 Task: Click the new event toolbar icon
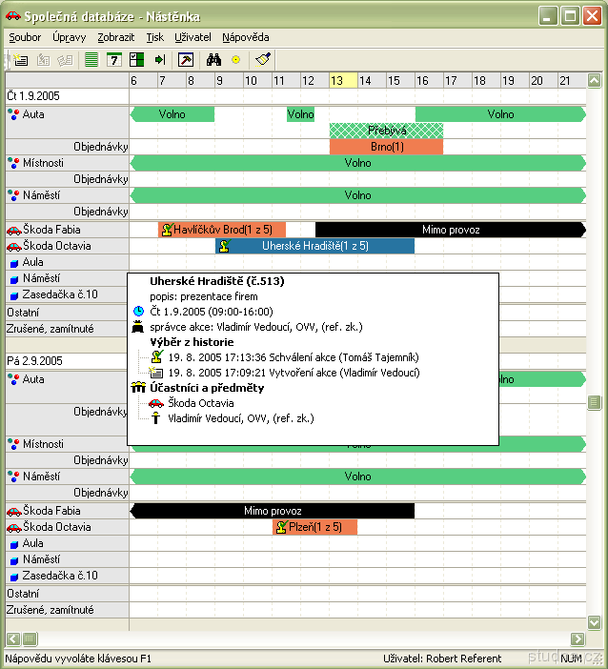20,59
